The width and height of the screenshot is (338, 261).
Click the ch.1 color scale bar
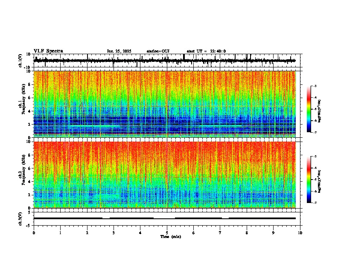click(x=309, y=109)
